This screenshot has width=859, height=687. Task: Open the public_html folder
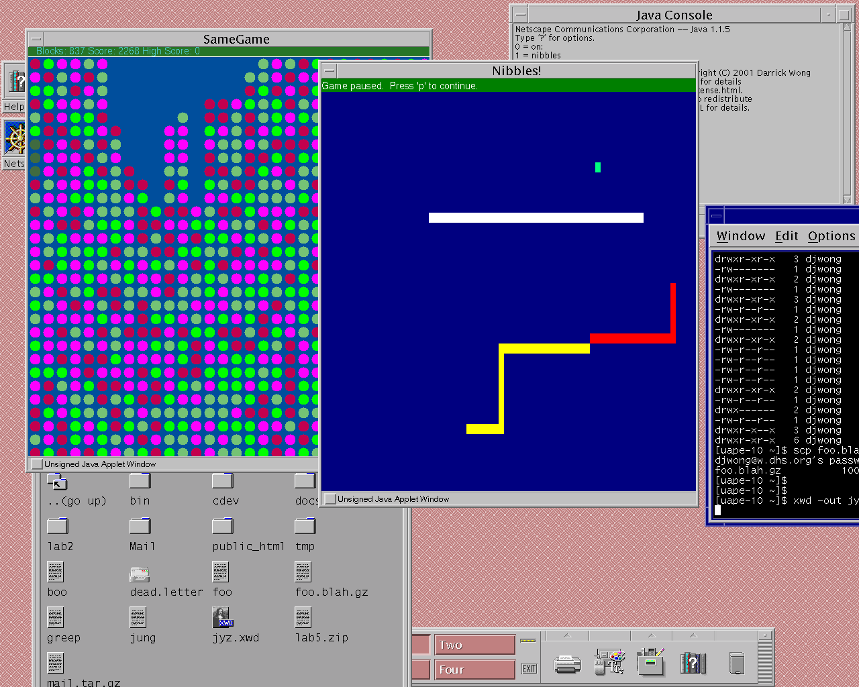(222, 526)
